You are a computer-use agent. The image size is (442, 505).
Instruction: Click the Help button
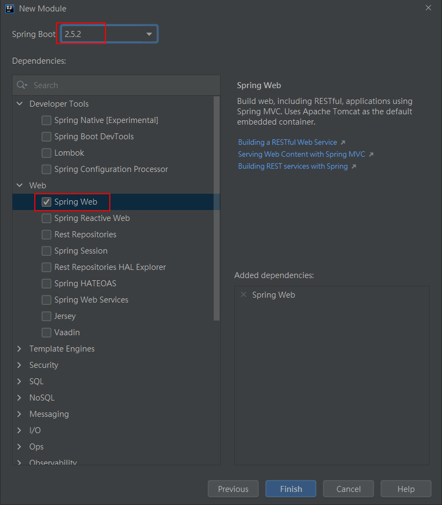coord(406,489)
